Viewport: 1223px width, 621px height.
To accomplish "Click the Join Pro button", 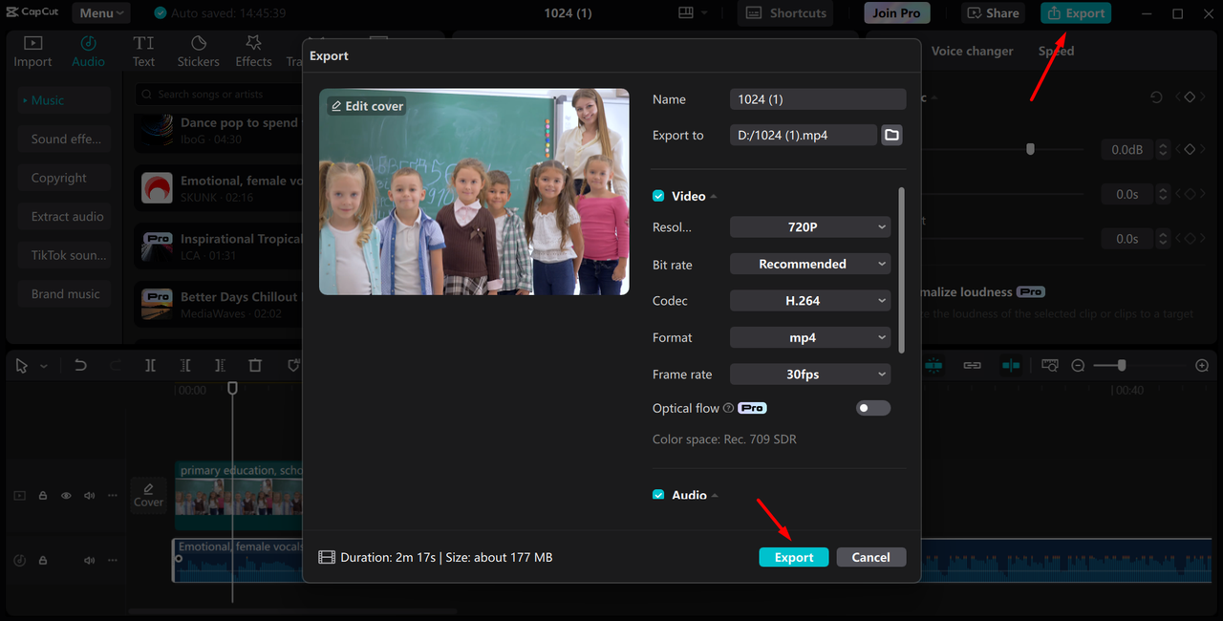I will point(897,12).
